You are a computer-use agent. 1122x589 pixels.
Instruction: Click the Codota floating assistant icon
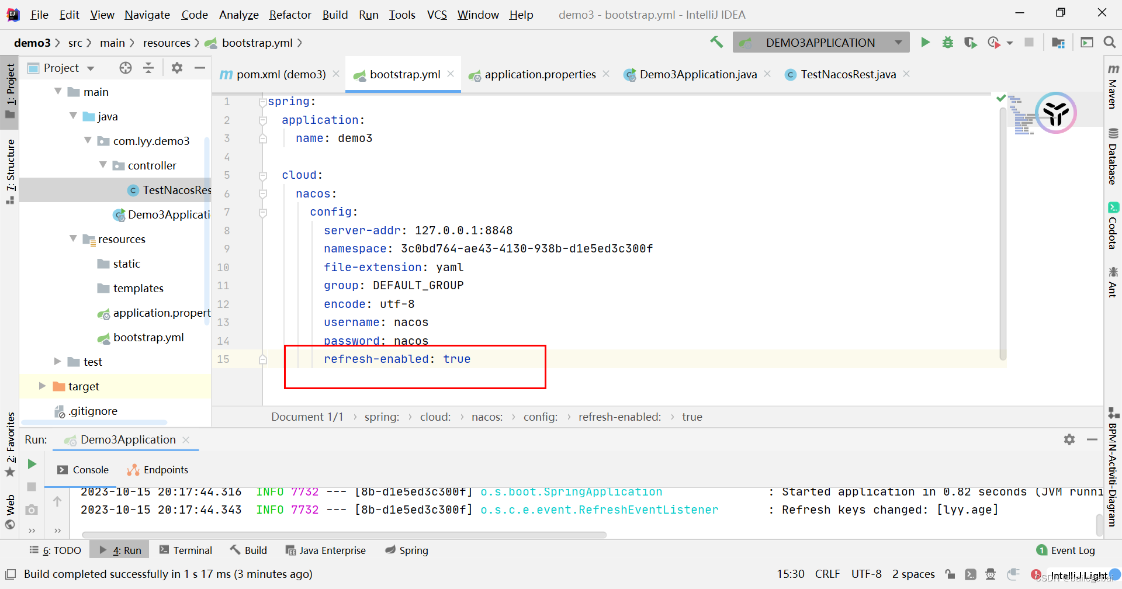(x=1055, y=113)
